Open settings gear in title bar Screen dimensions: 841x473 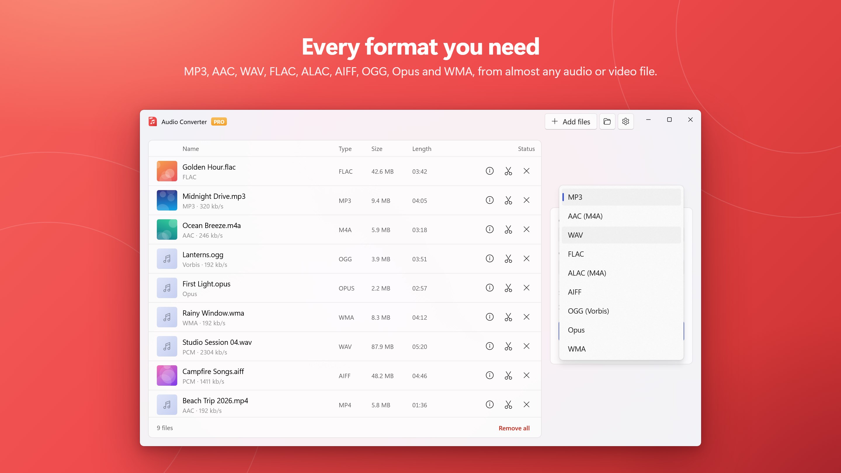625,121
